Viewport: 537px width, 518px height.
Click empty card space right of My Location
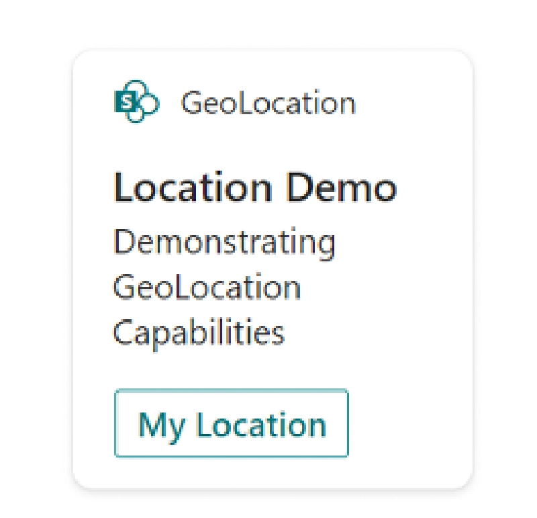409,425
